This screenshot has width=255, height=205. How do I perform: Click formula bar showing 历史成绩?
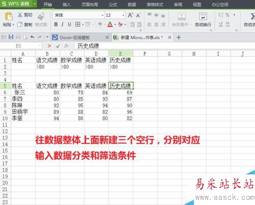pyautogui.click(x=164, y=46)
